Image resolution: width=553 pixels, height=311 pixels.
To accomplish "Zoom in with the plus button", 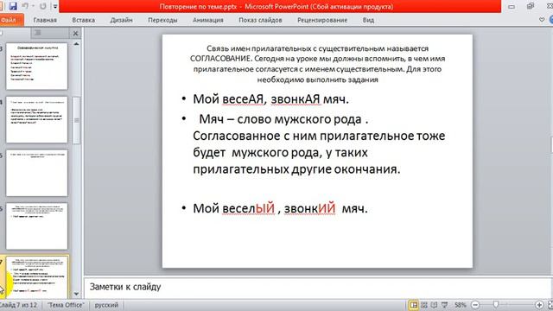I will 539,305.
